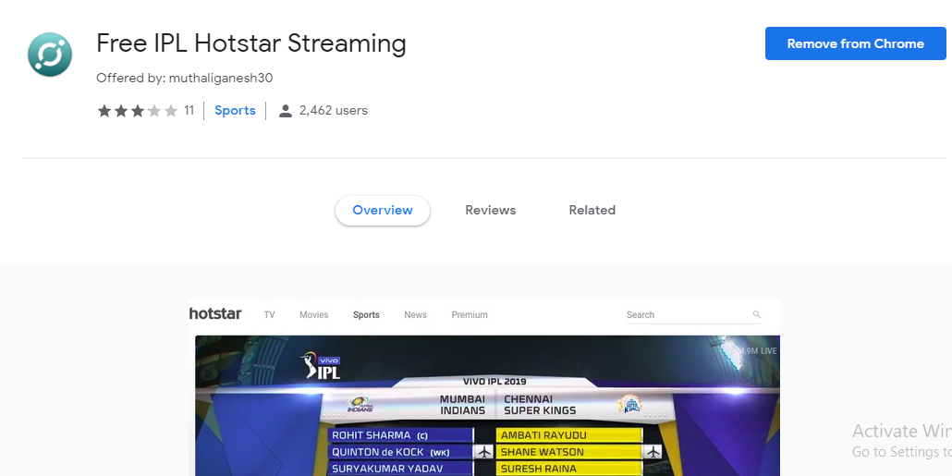952x476 pixels.
Task: Select the Overview tab
Action: point(383,210)
